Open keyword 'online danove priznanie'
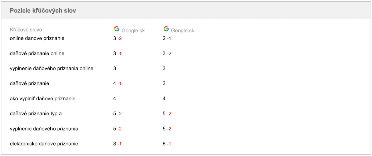372x156 pixels. point(37,38)
